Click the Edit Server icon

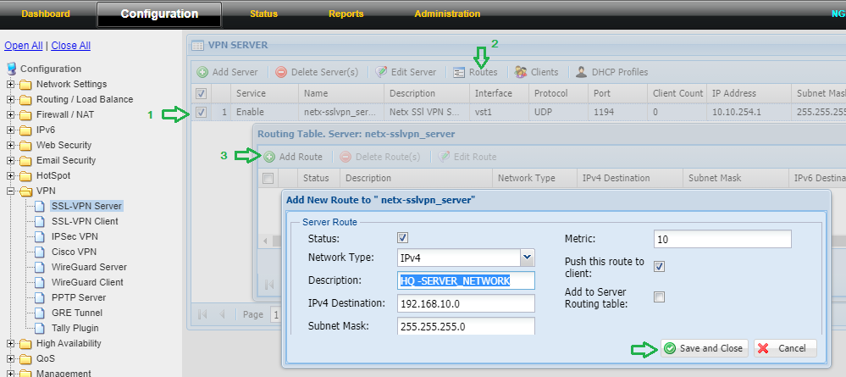click(x=382, y=72)
